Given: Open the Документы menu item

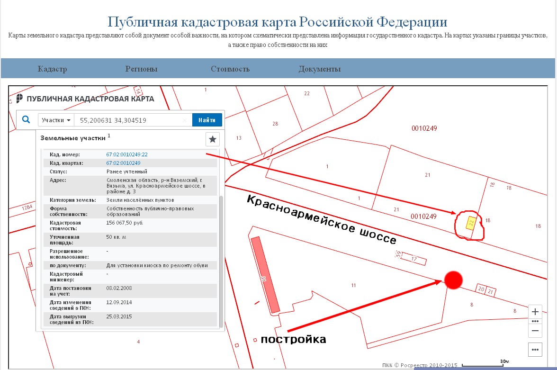Looking at the screenshot, I should [319, 69].
